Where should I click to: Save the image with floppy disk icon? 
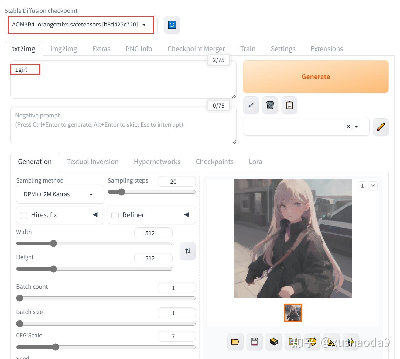pos(255,341)
